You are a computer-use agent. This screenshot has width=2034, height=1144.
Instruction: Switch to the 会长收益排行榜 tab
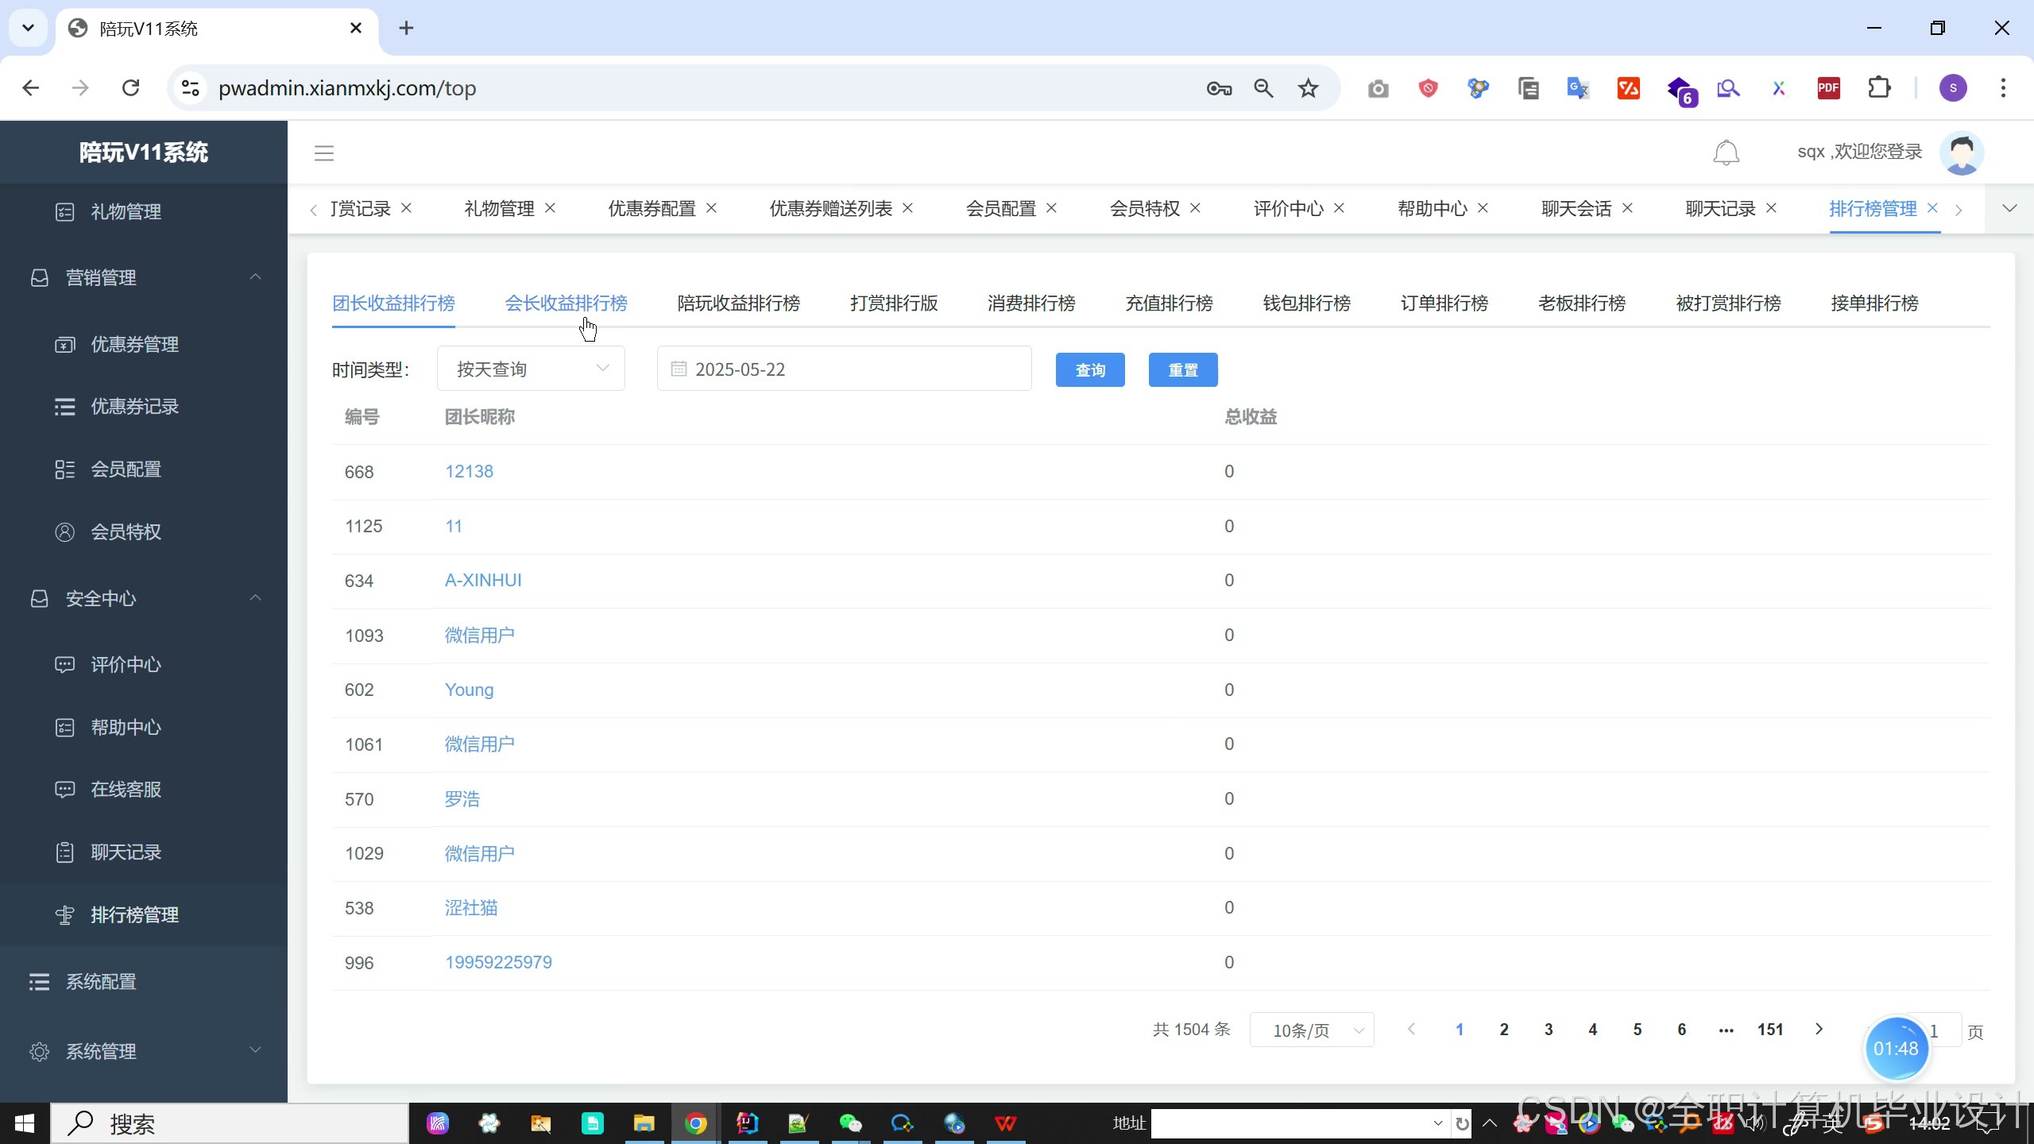[x=566, y=303]
